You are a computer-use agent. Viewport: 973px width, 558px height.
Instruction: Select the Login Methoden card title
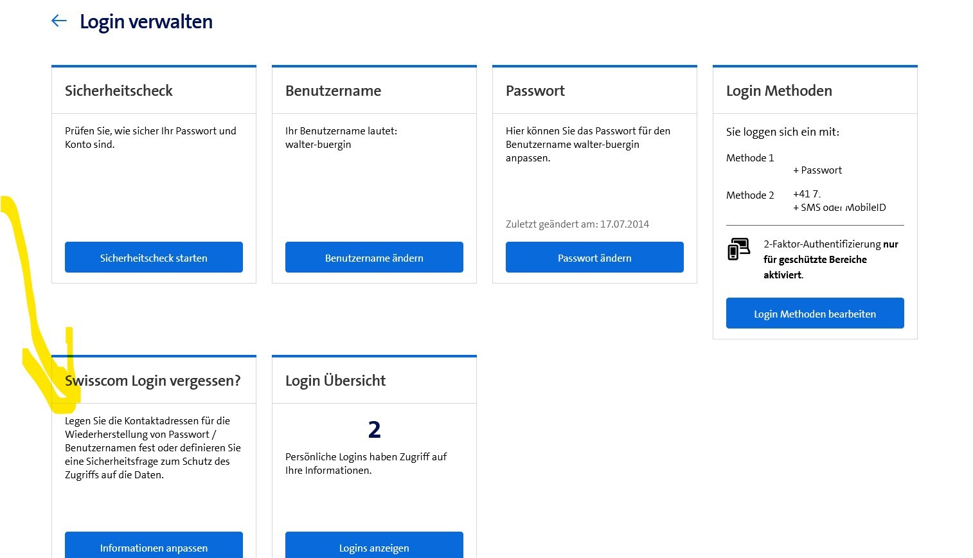coord(779,91)
